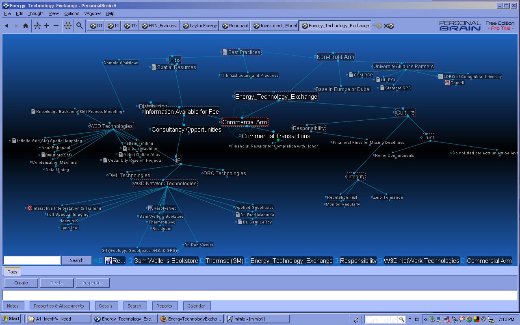520x325 pixels.
Task: Click the Search button beside search field
Action: tap(76, 260)
